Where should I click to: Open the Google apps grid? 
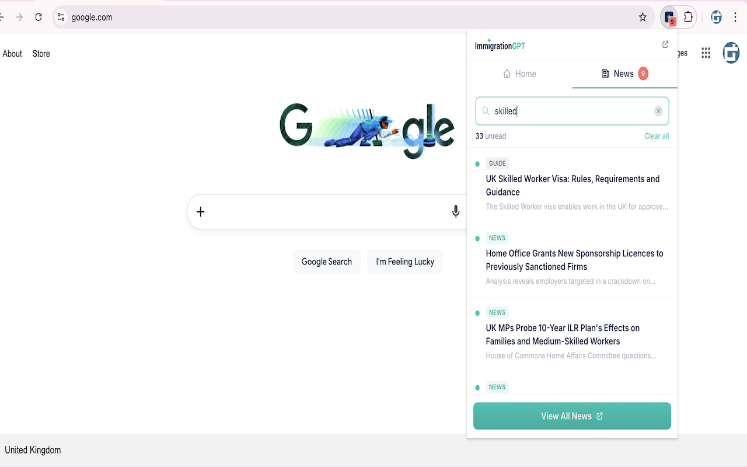point(706,53)
